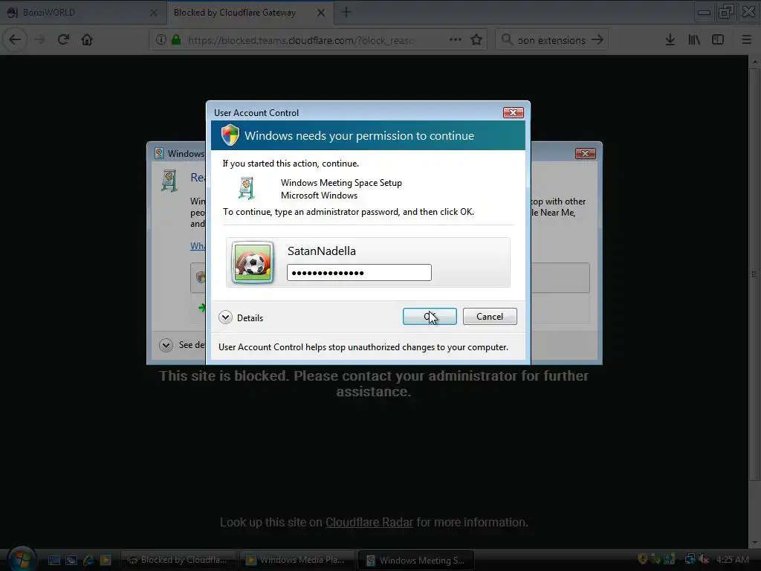Viewport: 761px width, 571px height.
Task: Switch to Blocked by Cloudflare taskbar button
Action: (178, 560)
